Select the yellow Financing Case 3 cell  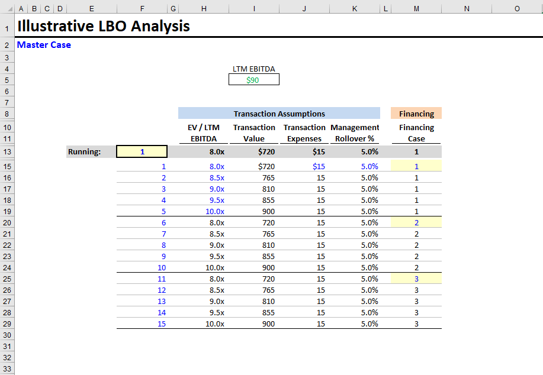click(x=415, y=279)
